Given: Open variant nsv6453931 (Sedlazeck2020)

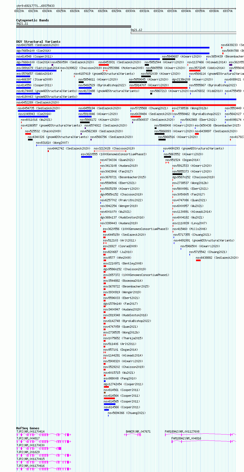Looking at the screenshot, I should (x=120, y=62).
